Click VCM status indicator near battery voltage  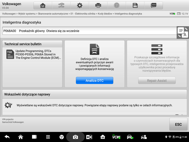click(172, 14)
